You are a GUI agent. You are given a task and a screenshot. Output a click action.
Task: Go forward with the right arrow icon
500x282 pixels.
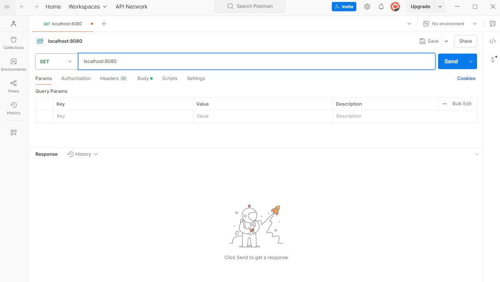click(x=36, y=7)
